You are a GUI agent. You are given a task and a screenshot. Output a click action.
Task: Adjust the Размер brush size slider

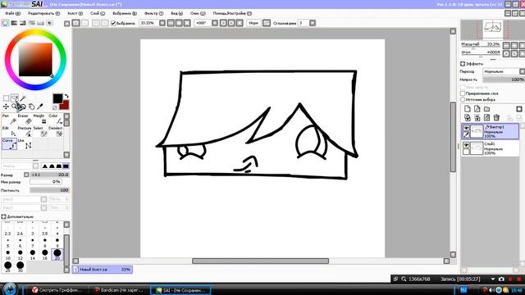click(x=49, y=175)
